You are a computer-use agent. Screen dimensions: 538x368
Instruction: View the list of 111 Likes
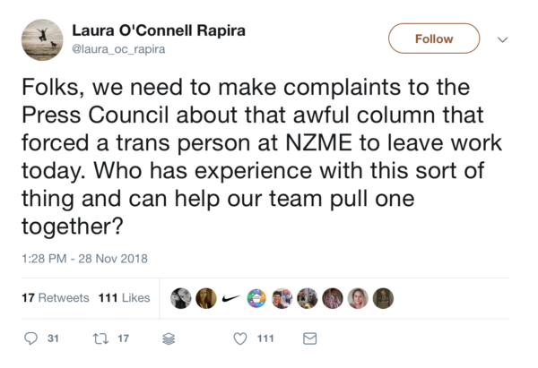[125, 297]
